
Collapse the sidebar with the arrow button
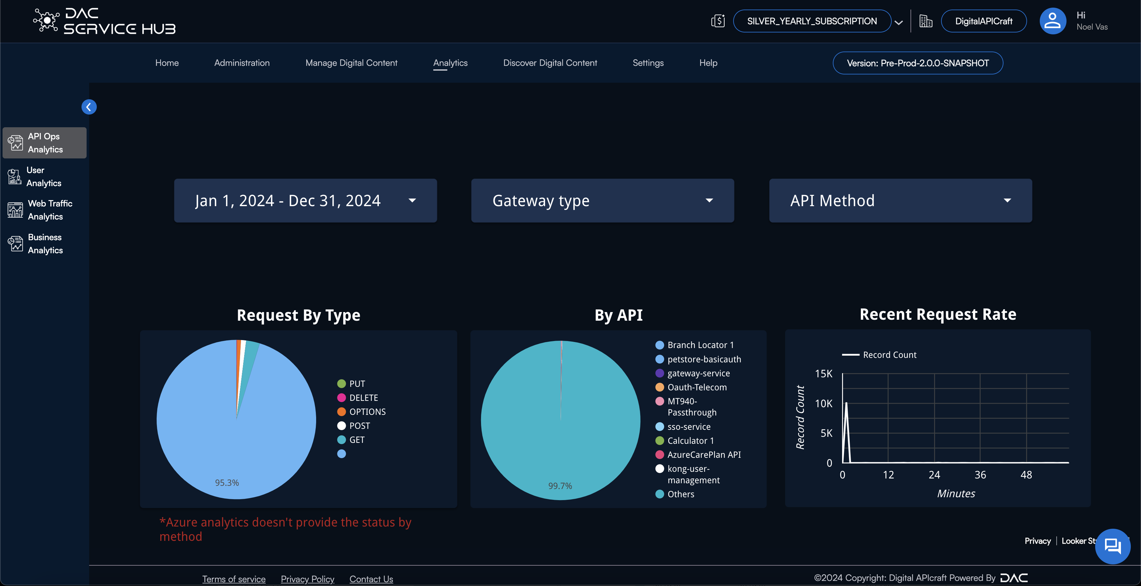tap(89, 107)
